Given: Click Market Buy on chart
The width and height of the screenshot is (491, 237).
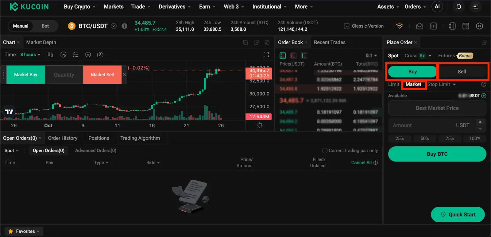Looking at the screenshot, I should [26, 75].
